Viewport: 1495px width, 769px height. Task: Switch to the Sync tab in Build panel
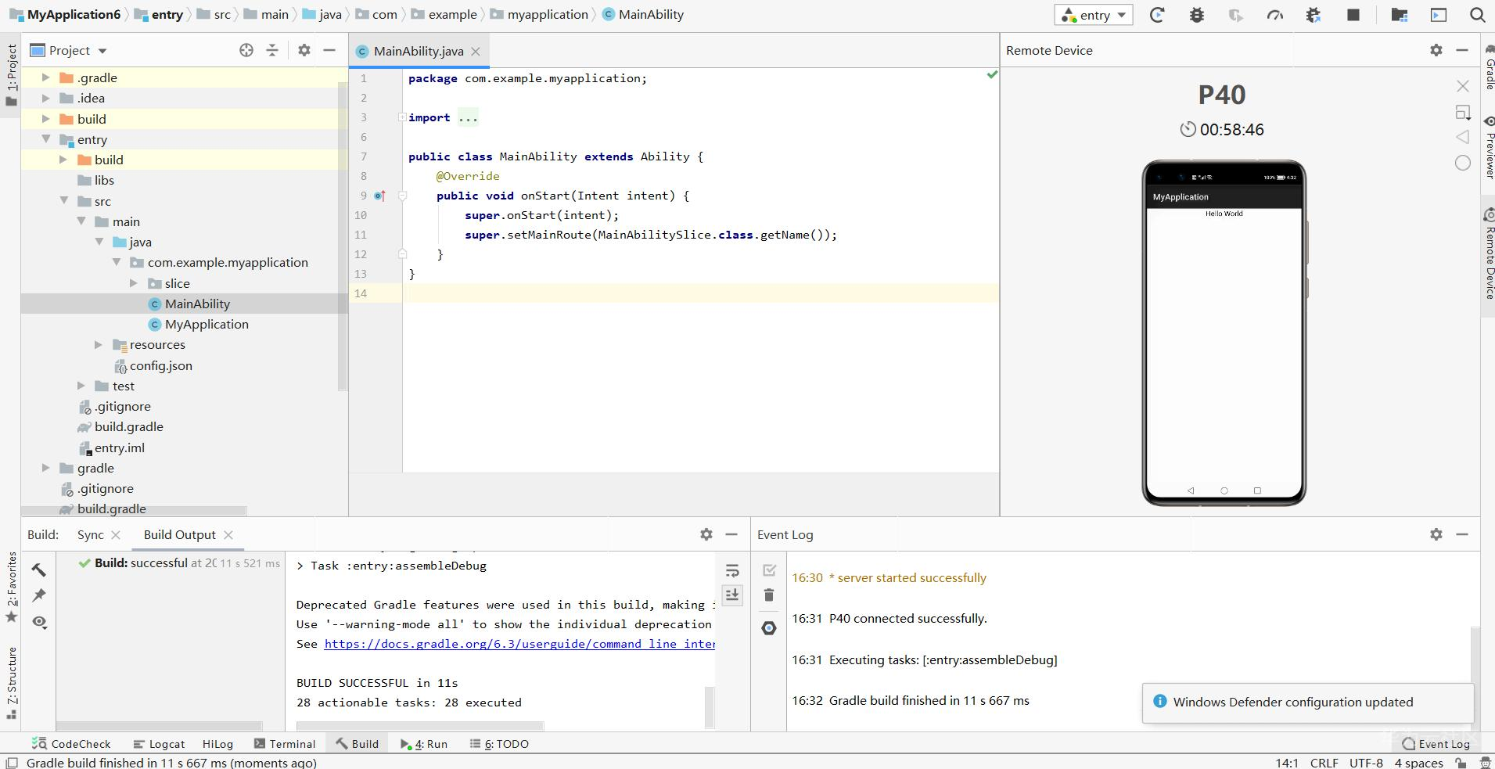pyautogui.click(x=90, y=534)
